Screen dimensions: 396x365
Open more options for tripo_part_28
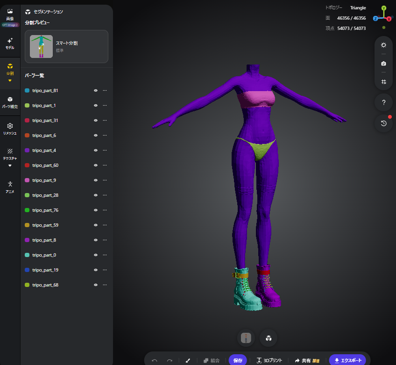point(105,195)
